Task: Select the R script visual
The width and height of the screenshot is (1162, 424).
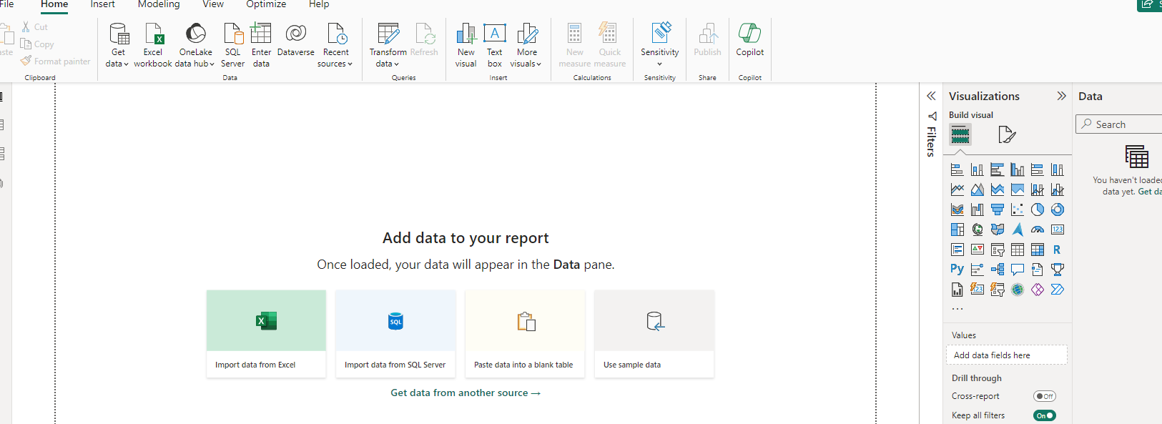Action: coord(1057,250)
